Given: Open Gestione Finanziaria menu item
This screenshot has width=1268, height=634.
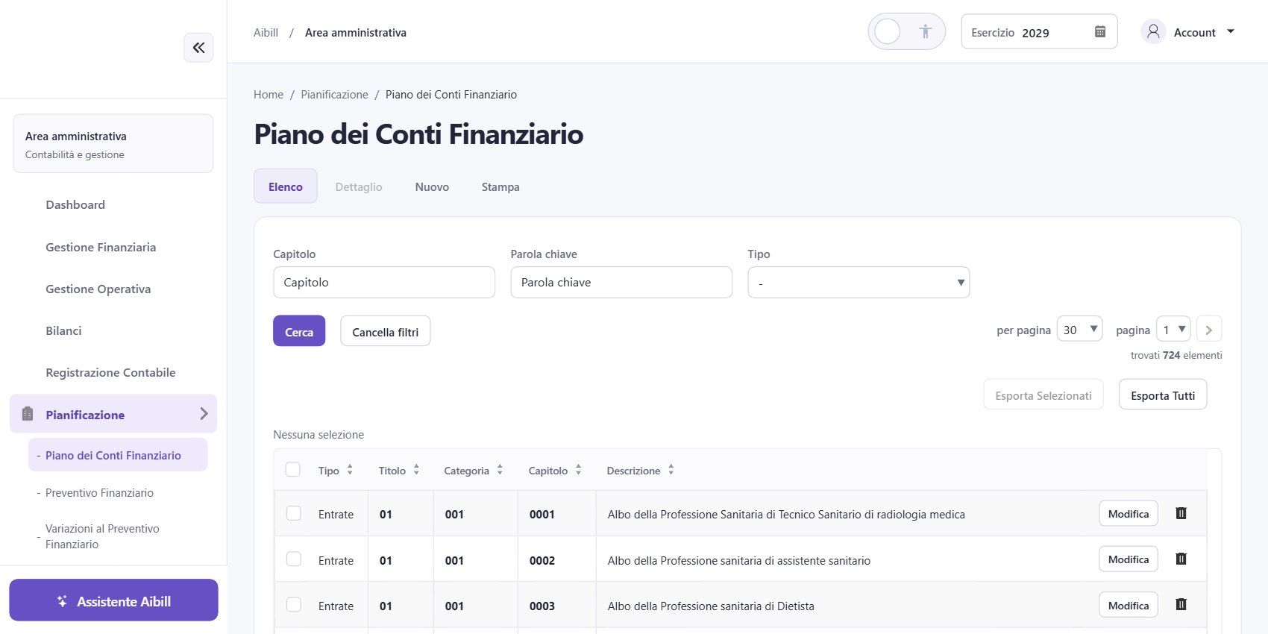Looking at the screenshot, I should [101, 247].
